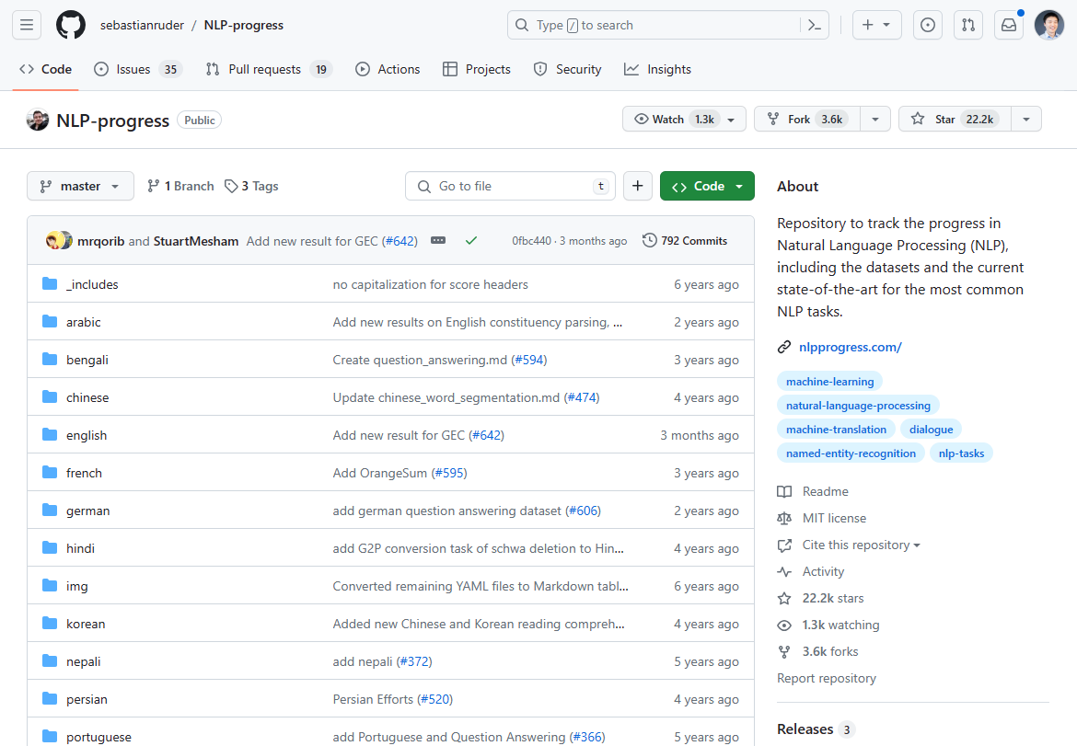View 1.3k watching link

coord(828,625)
